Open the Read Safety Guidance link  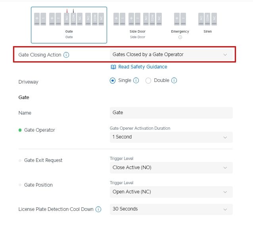tap(143, 67)
